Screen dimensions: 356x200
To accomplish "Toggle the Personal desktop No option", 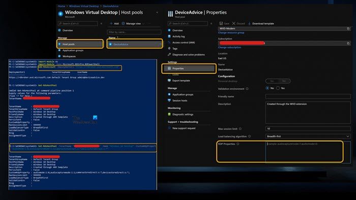I will click(284, 81).
